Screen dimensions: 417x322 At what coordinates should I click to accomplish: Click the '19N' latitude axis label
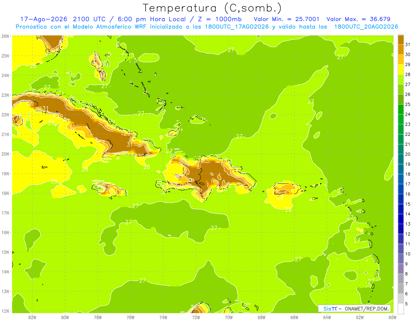point(5,173)
